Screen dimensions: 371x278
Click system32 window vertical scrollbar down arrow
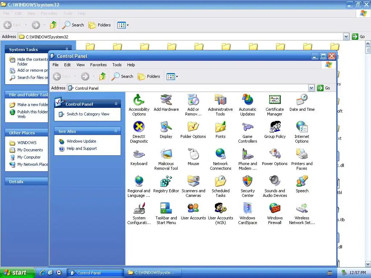point(368,264)
